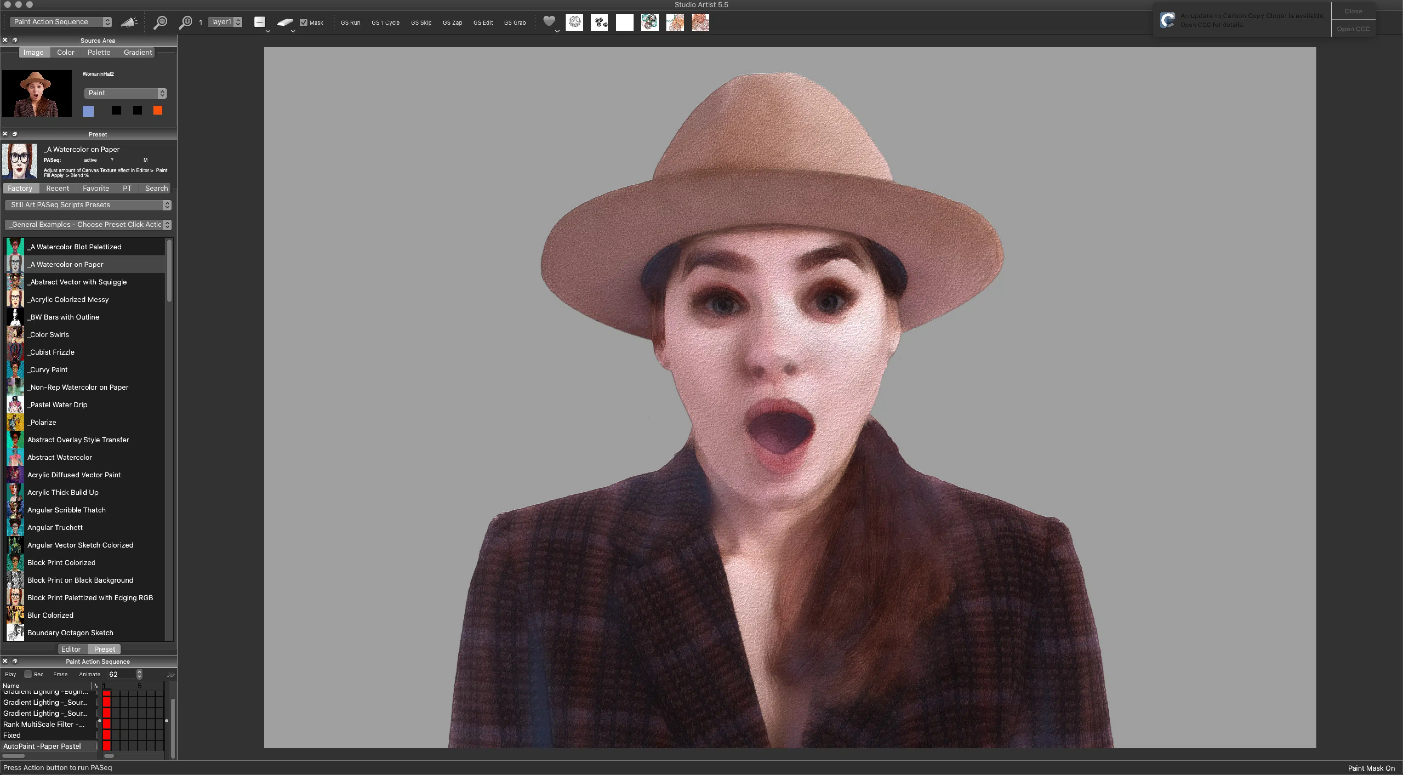Open the Paint Action Sequence mode dropdown

pos(61,22)
